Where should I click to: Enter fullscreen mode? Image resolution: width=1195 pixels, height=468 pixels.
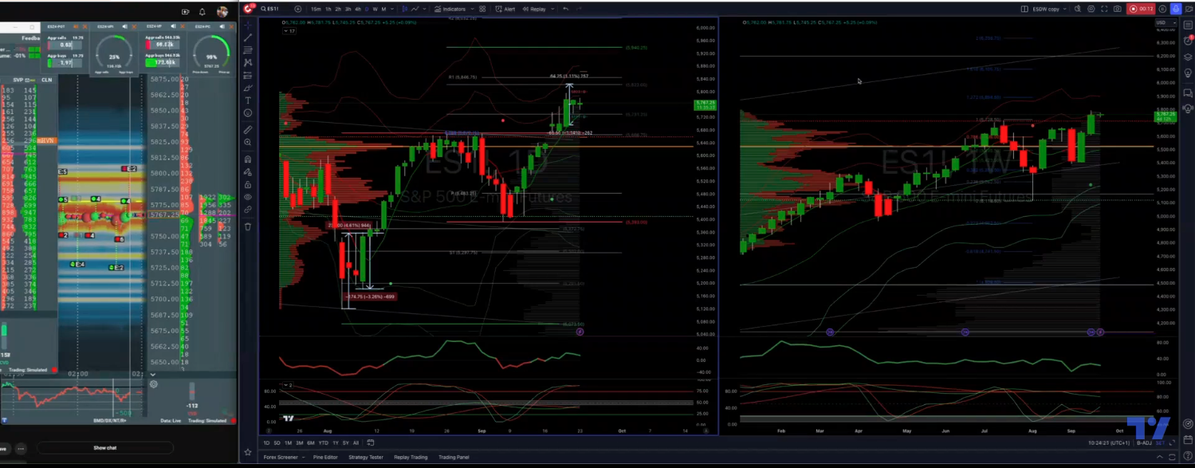pyautogui.click(x=1105, y=9)
